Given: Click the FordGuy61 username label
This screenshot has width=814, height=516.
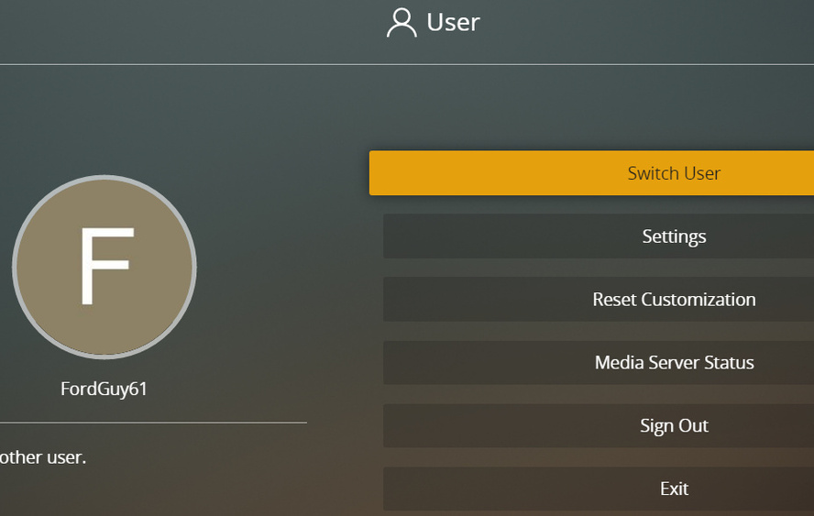Looking at the screenshot, I should [104, 389].
